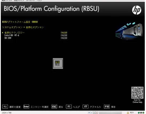Click the server image graphic
Screen dimensions: 146x114
129,31
